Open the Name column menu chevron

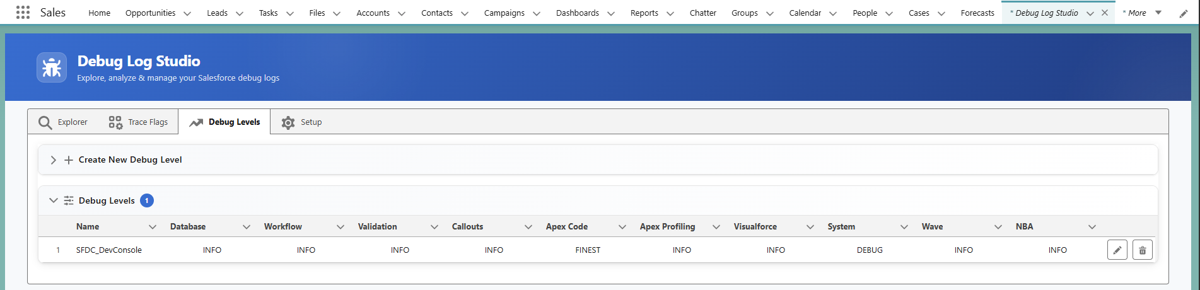(x=153, y=227)
